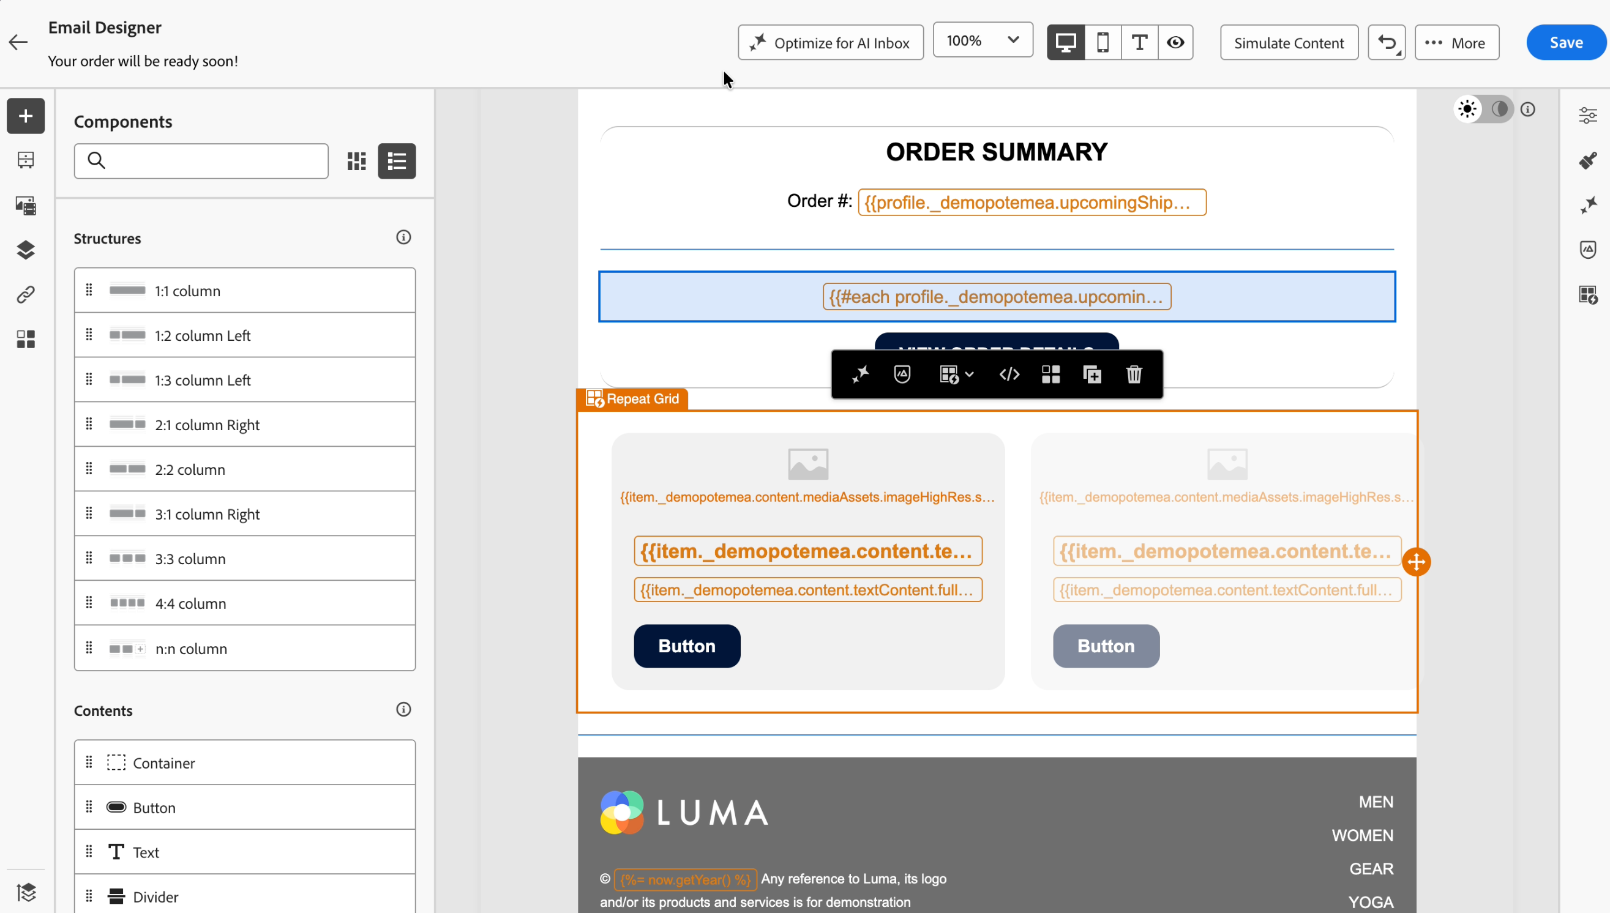Toggle the light/dark mode switch
The height and width of the screenshot is (913, 1610).
(1483, 110)
